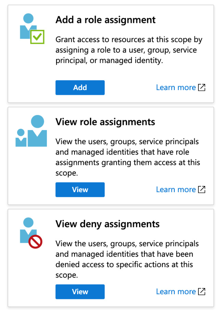Click the "Add a role assignment" heading
The image size is (221, 313).
(105, 20)
